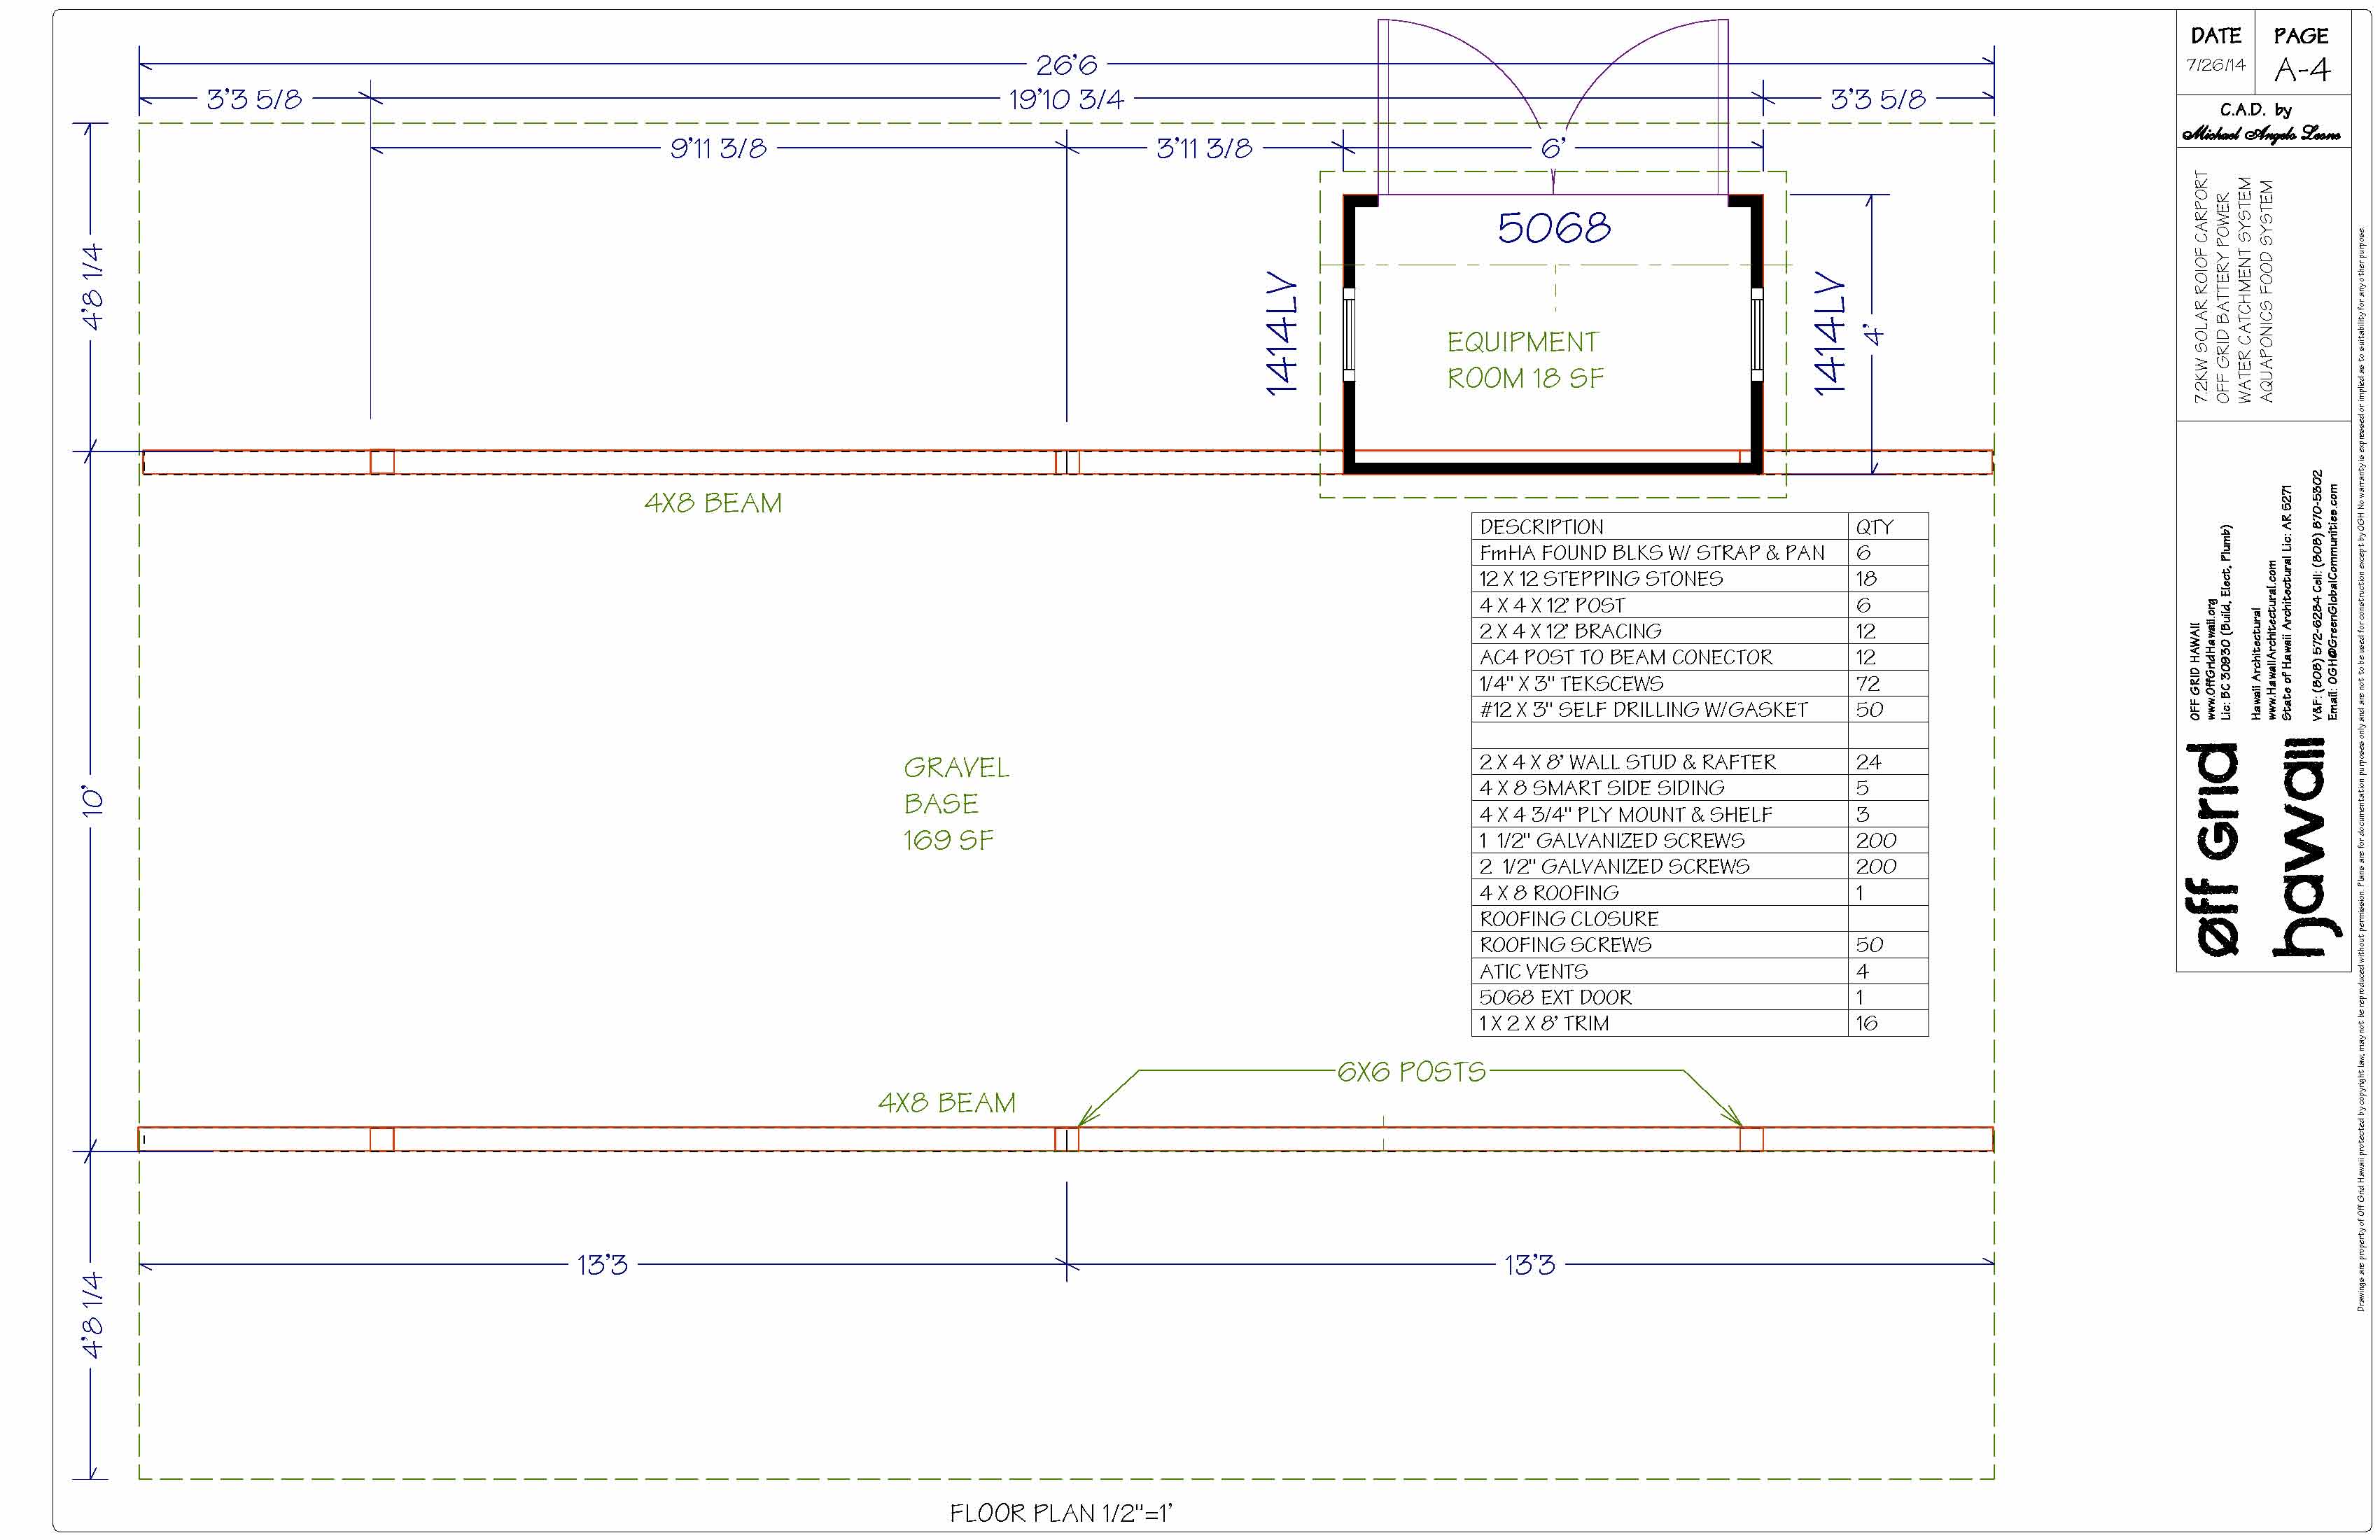Select the 4 X 8 SMART SIDE SIDING row
The image size is (2380, 1540).
tap(1699, 788)
